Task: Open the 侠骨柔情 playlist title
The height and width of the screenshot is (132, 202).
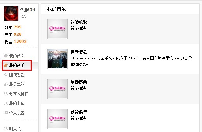Action: pyautogui.click(x=79, y=112)
